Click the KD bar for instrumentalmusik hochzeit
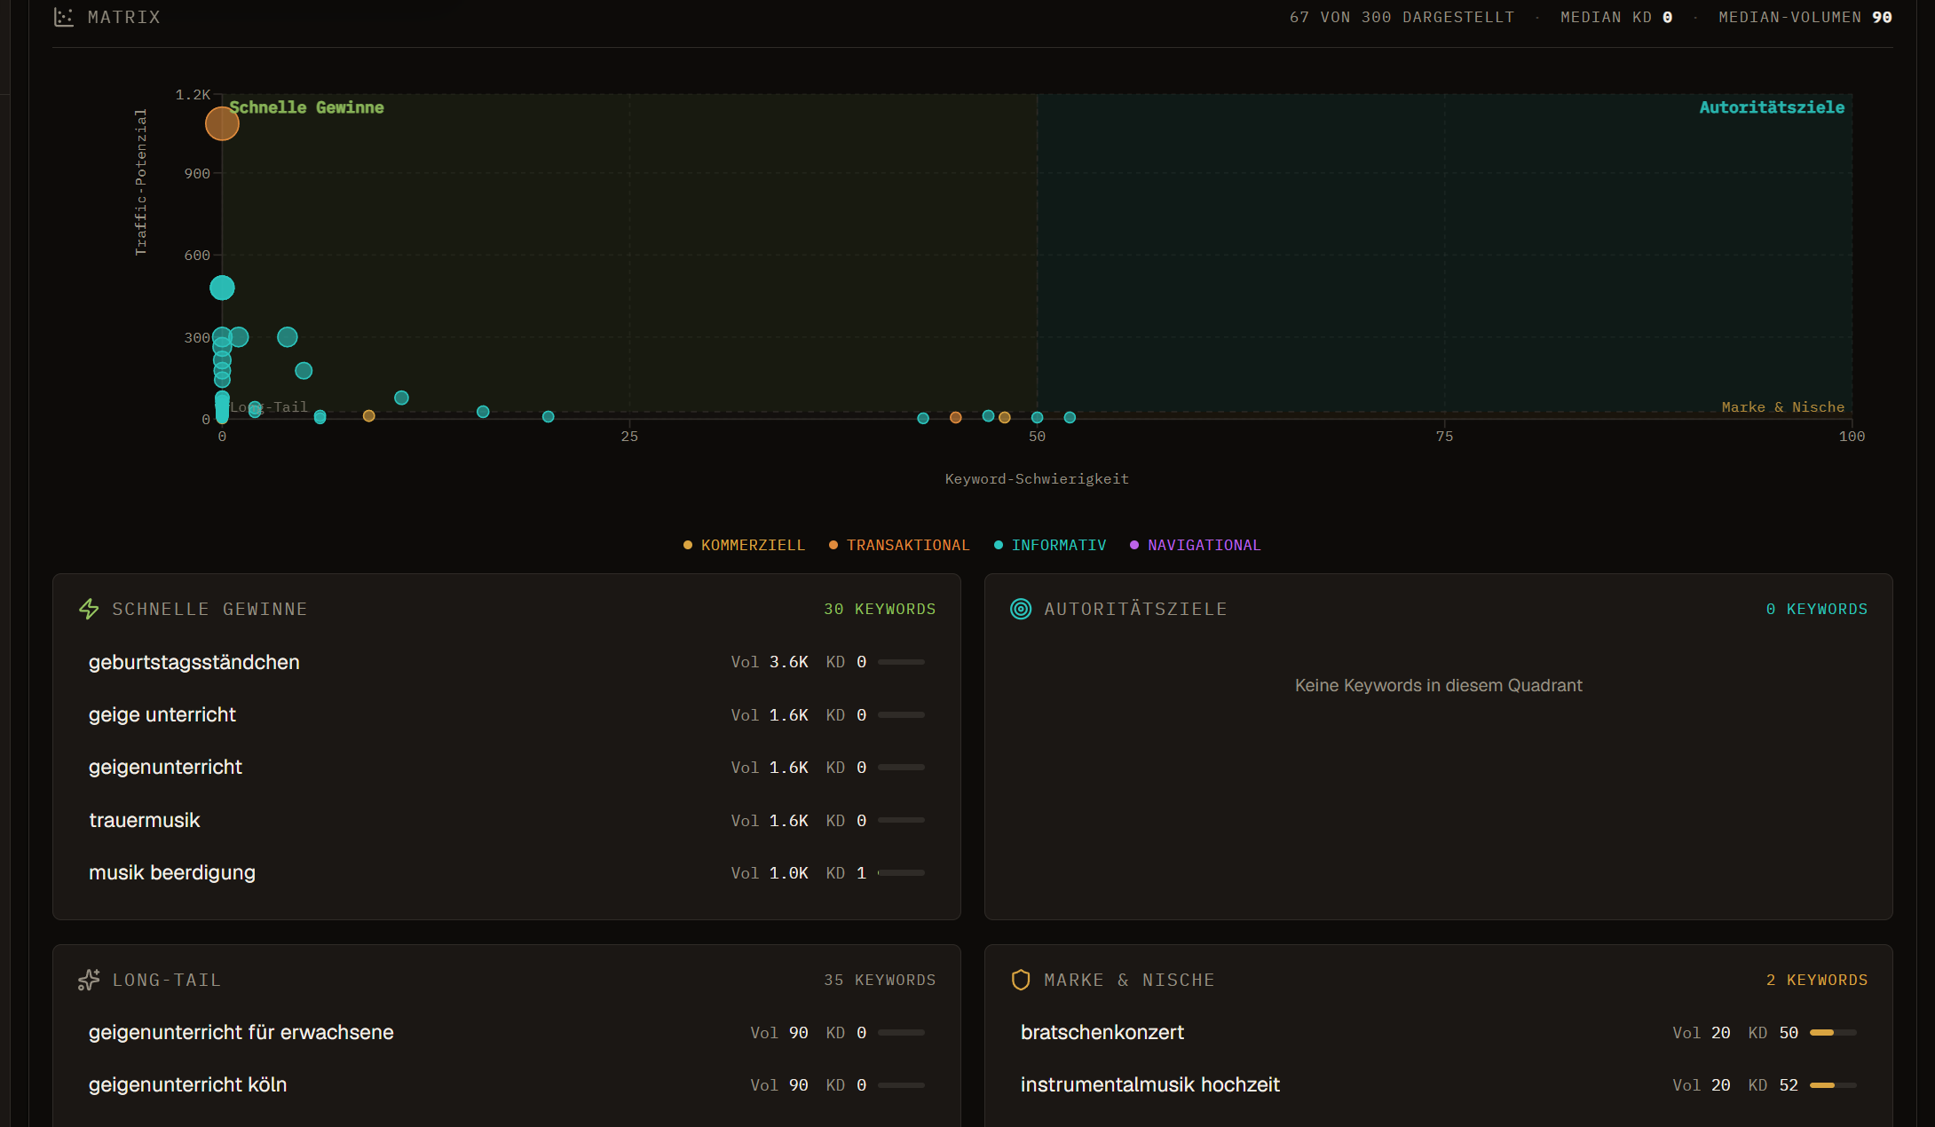 1833,1085
